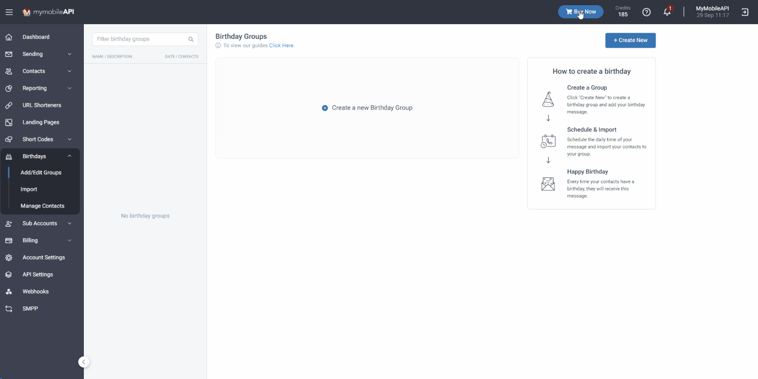The height and width of the screenshot is (379, 758).
Task: Click the Landing Pages icon
Action: [9, 122]
